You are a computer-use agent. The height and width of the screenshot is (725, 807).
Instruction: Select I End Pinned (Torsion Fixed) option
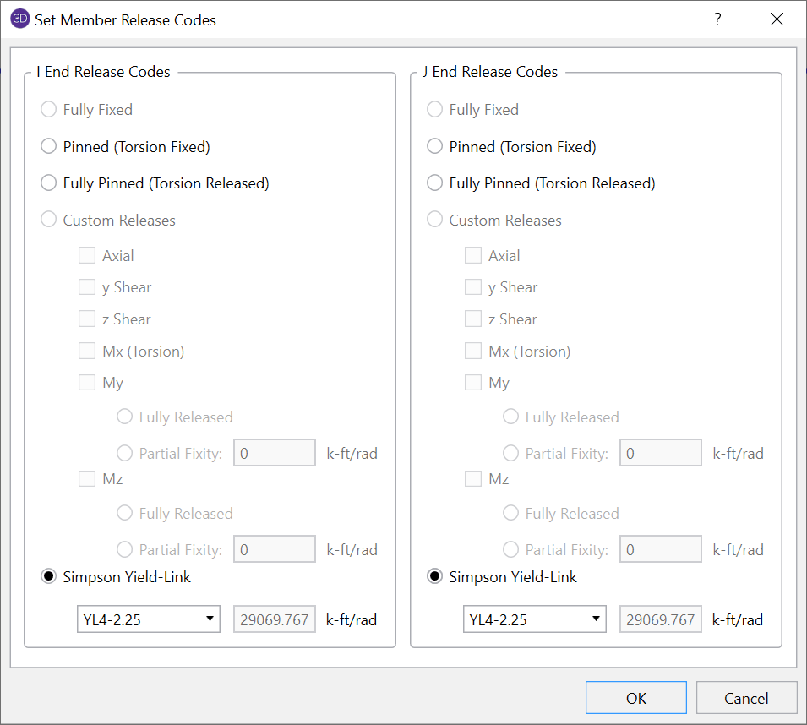49,147
